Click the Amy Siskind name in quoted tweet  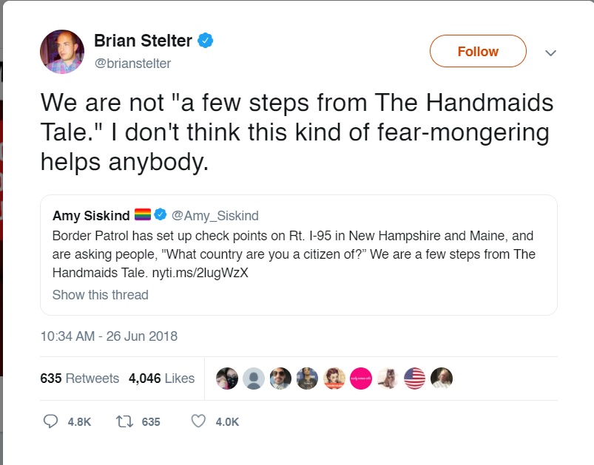(93, 215)
